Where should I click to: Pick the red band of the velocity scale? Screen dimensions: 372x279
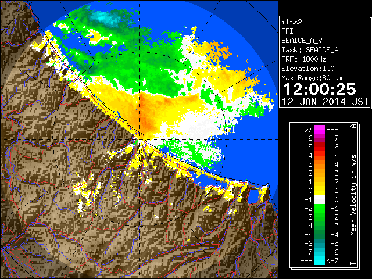[320, 147]
